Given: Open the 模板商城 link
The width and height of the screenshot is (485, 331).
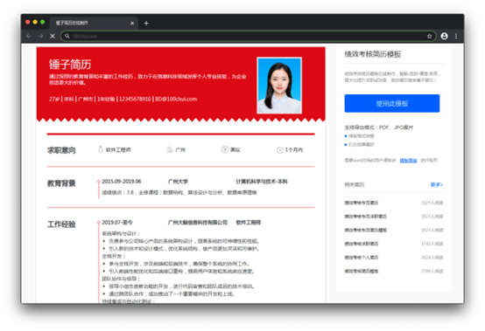Looking at the screenshot, I should 408,161.
